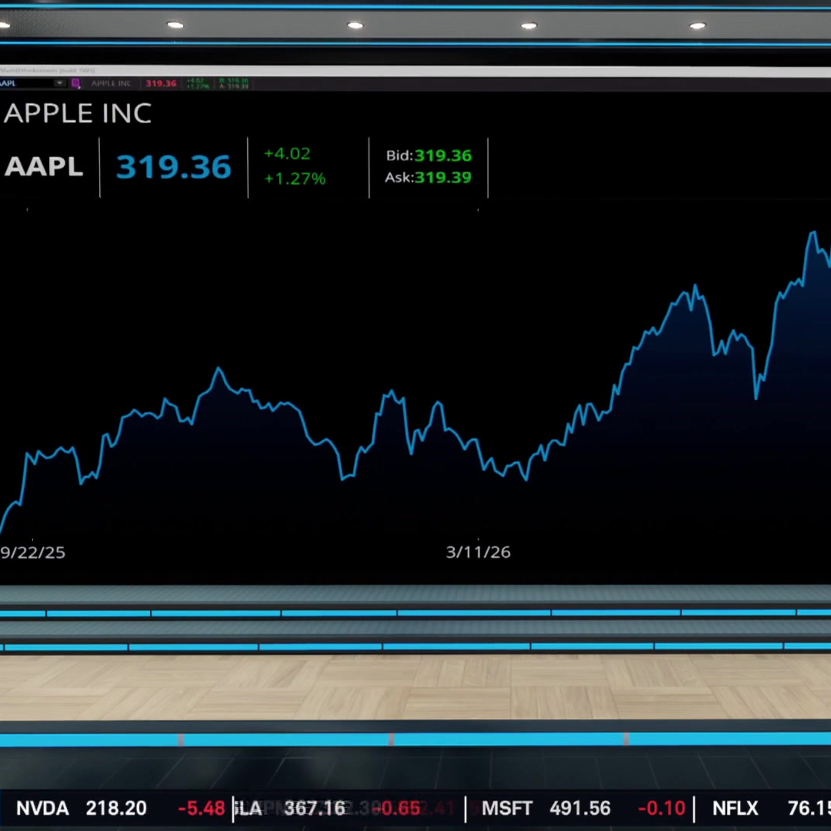The width and height of the screenshot is (831, 831).
Task: Click the +4.02 price change value
Action: (x=287, y=154)
